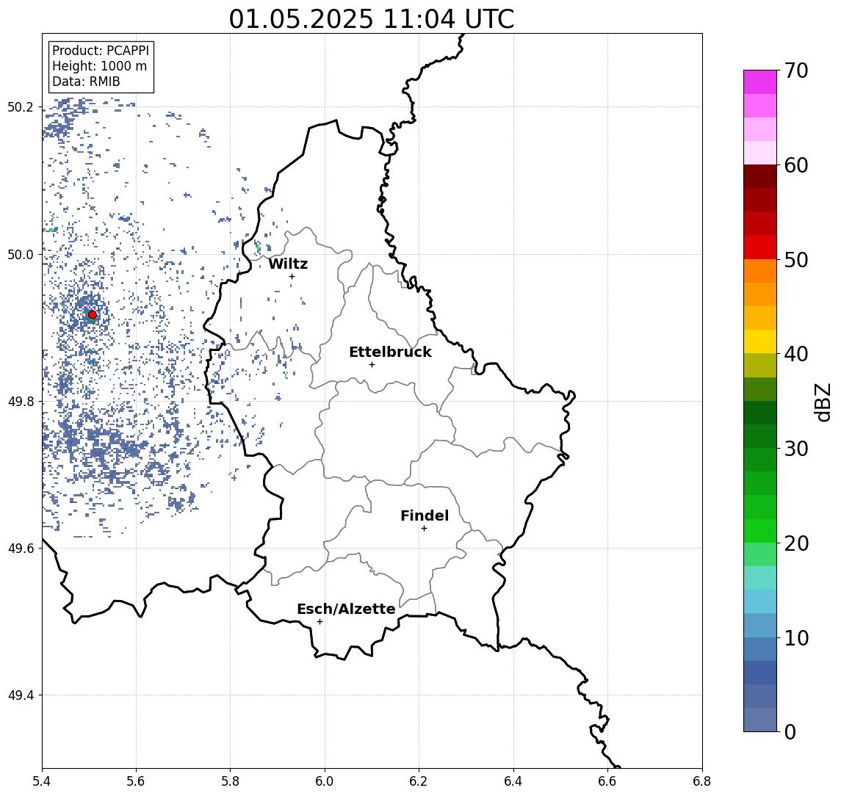Pick the slate blue bottom colorbar band

tap(760, 720)
